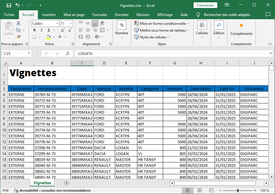
Task: Toggle italic (I) formatting
Action: click(41, 30)
